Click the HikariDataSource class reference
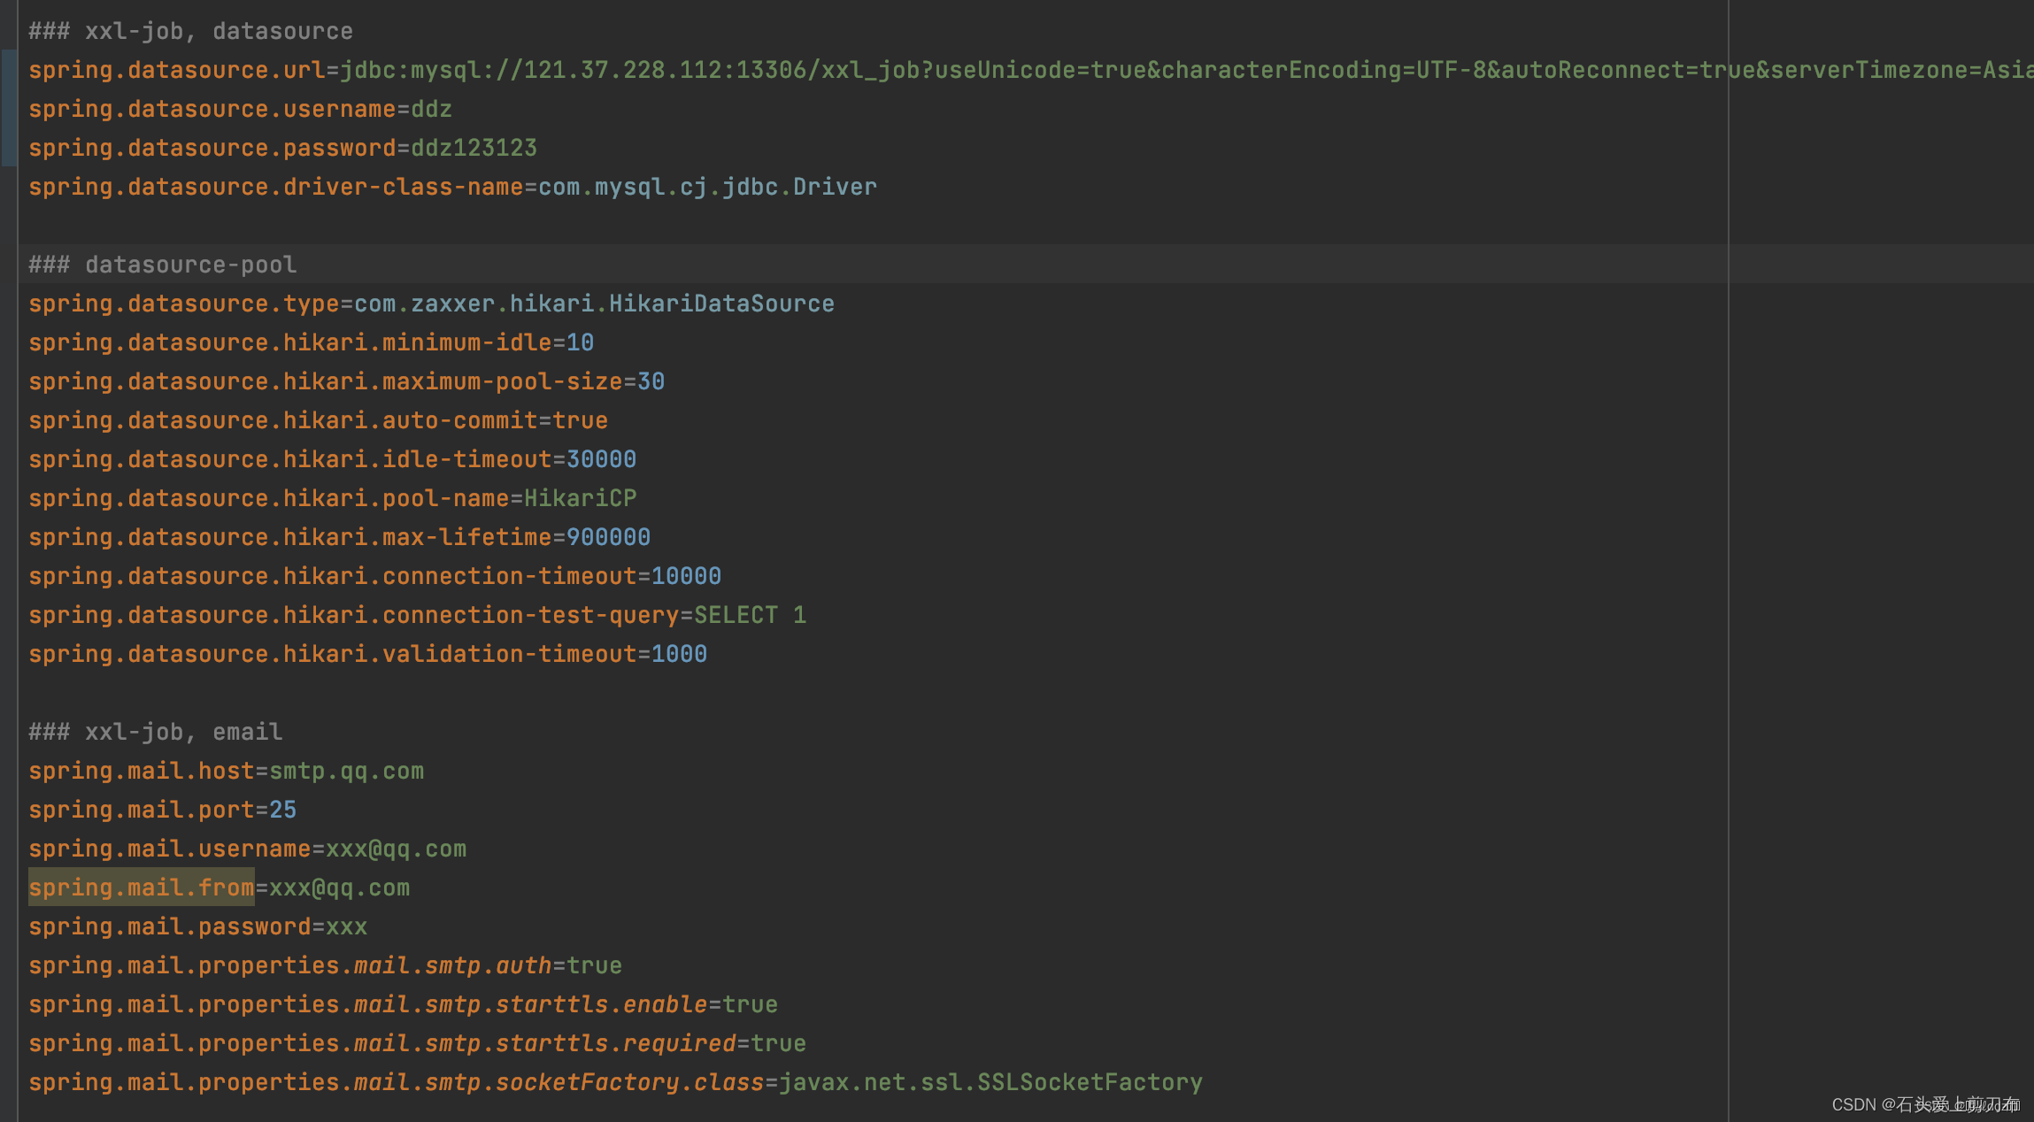Image resolution: width=2034 pixels, height=1122 pixels. click(720, 304)
